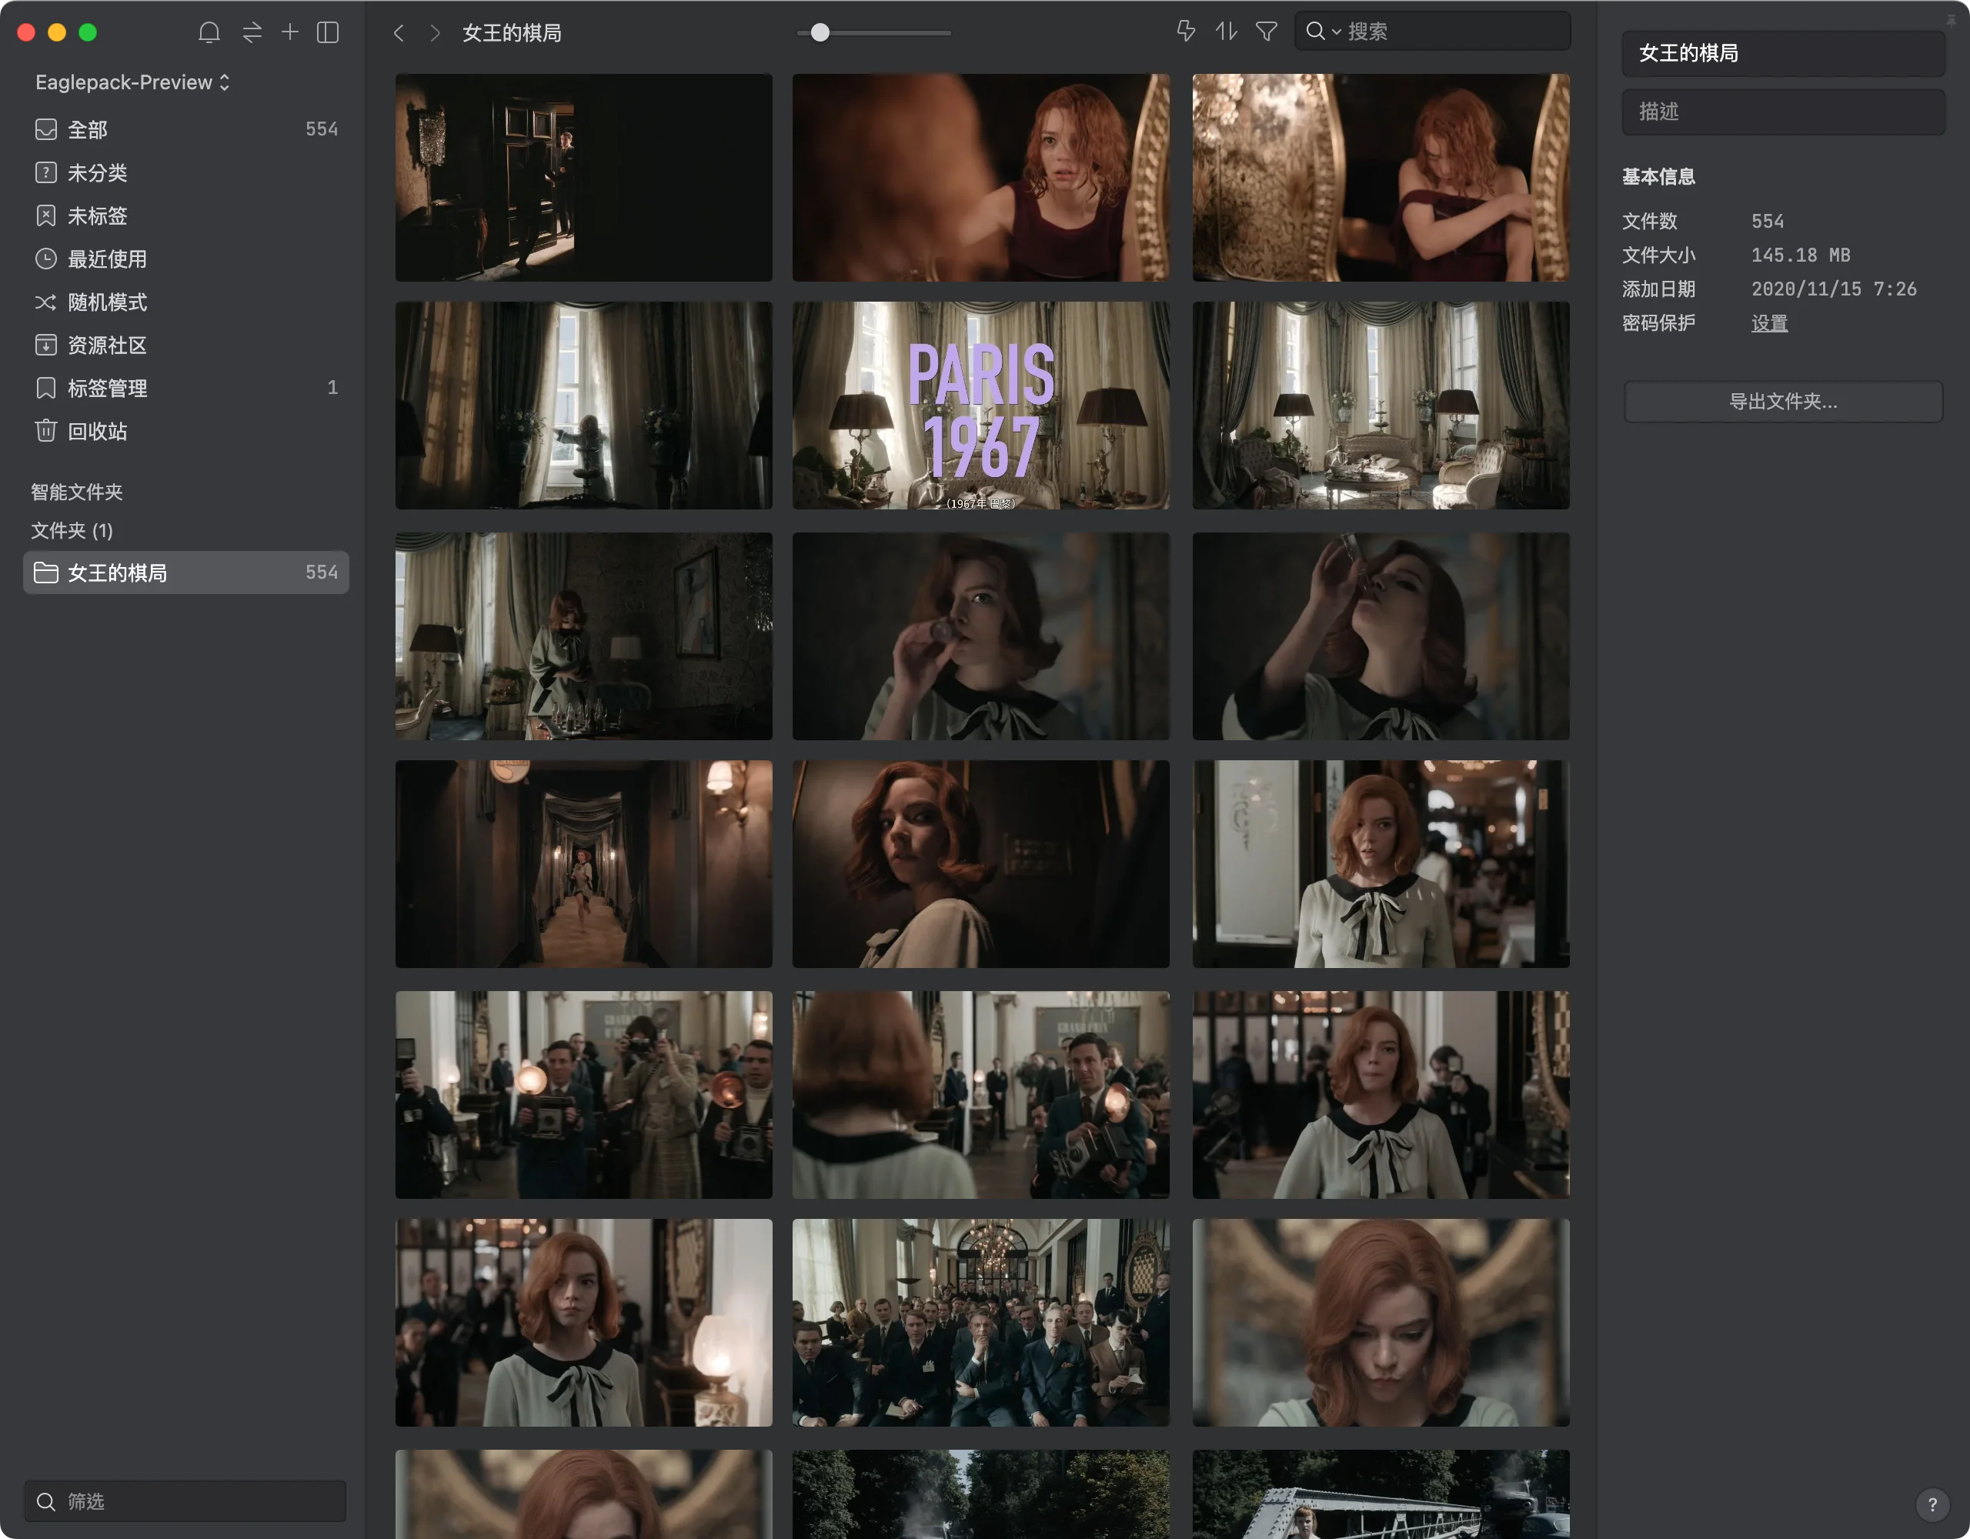Click the toolbar title 女王的棋局
Screen dimensions: 1970x1539
(512, 33)
